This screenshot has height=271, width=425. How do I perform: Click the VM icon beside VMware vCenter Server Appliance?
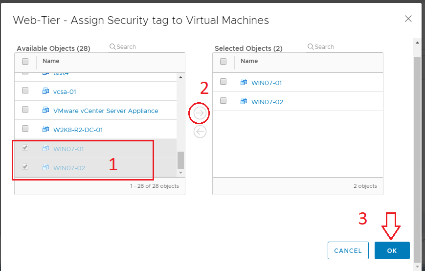(46, 111)
